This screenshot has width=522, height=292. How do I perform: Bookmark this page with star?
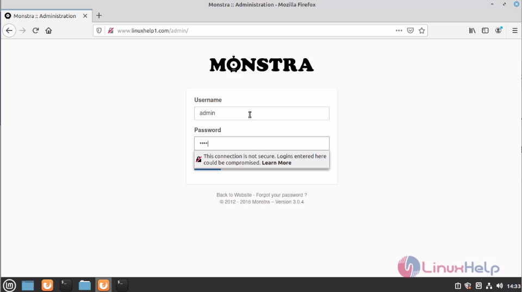click(422, 30)
